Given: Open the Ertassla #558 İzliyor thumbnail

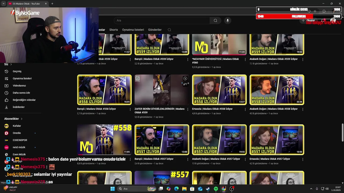Looking at the screenshot, I should (x=219, y=90).
